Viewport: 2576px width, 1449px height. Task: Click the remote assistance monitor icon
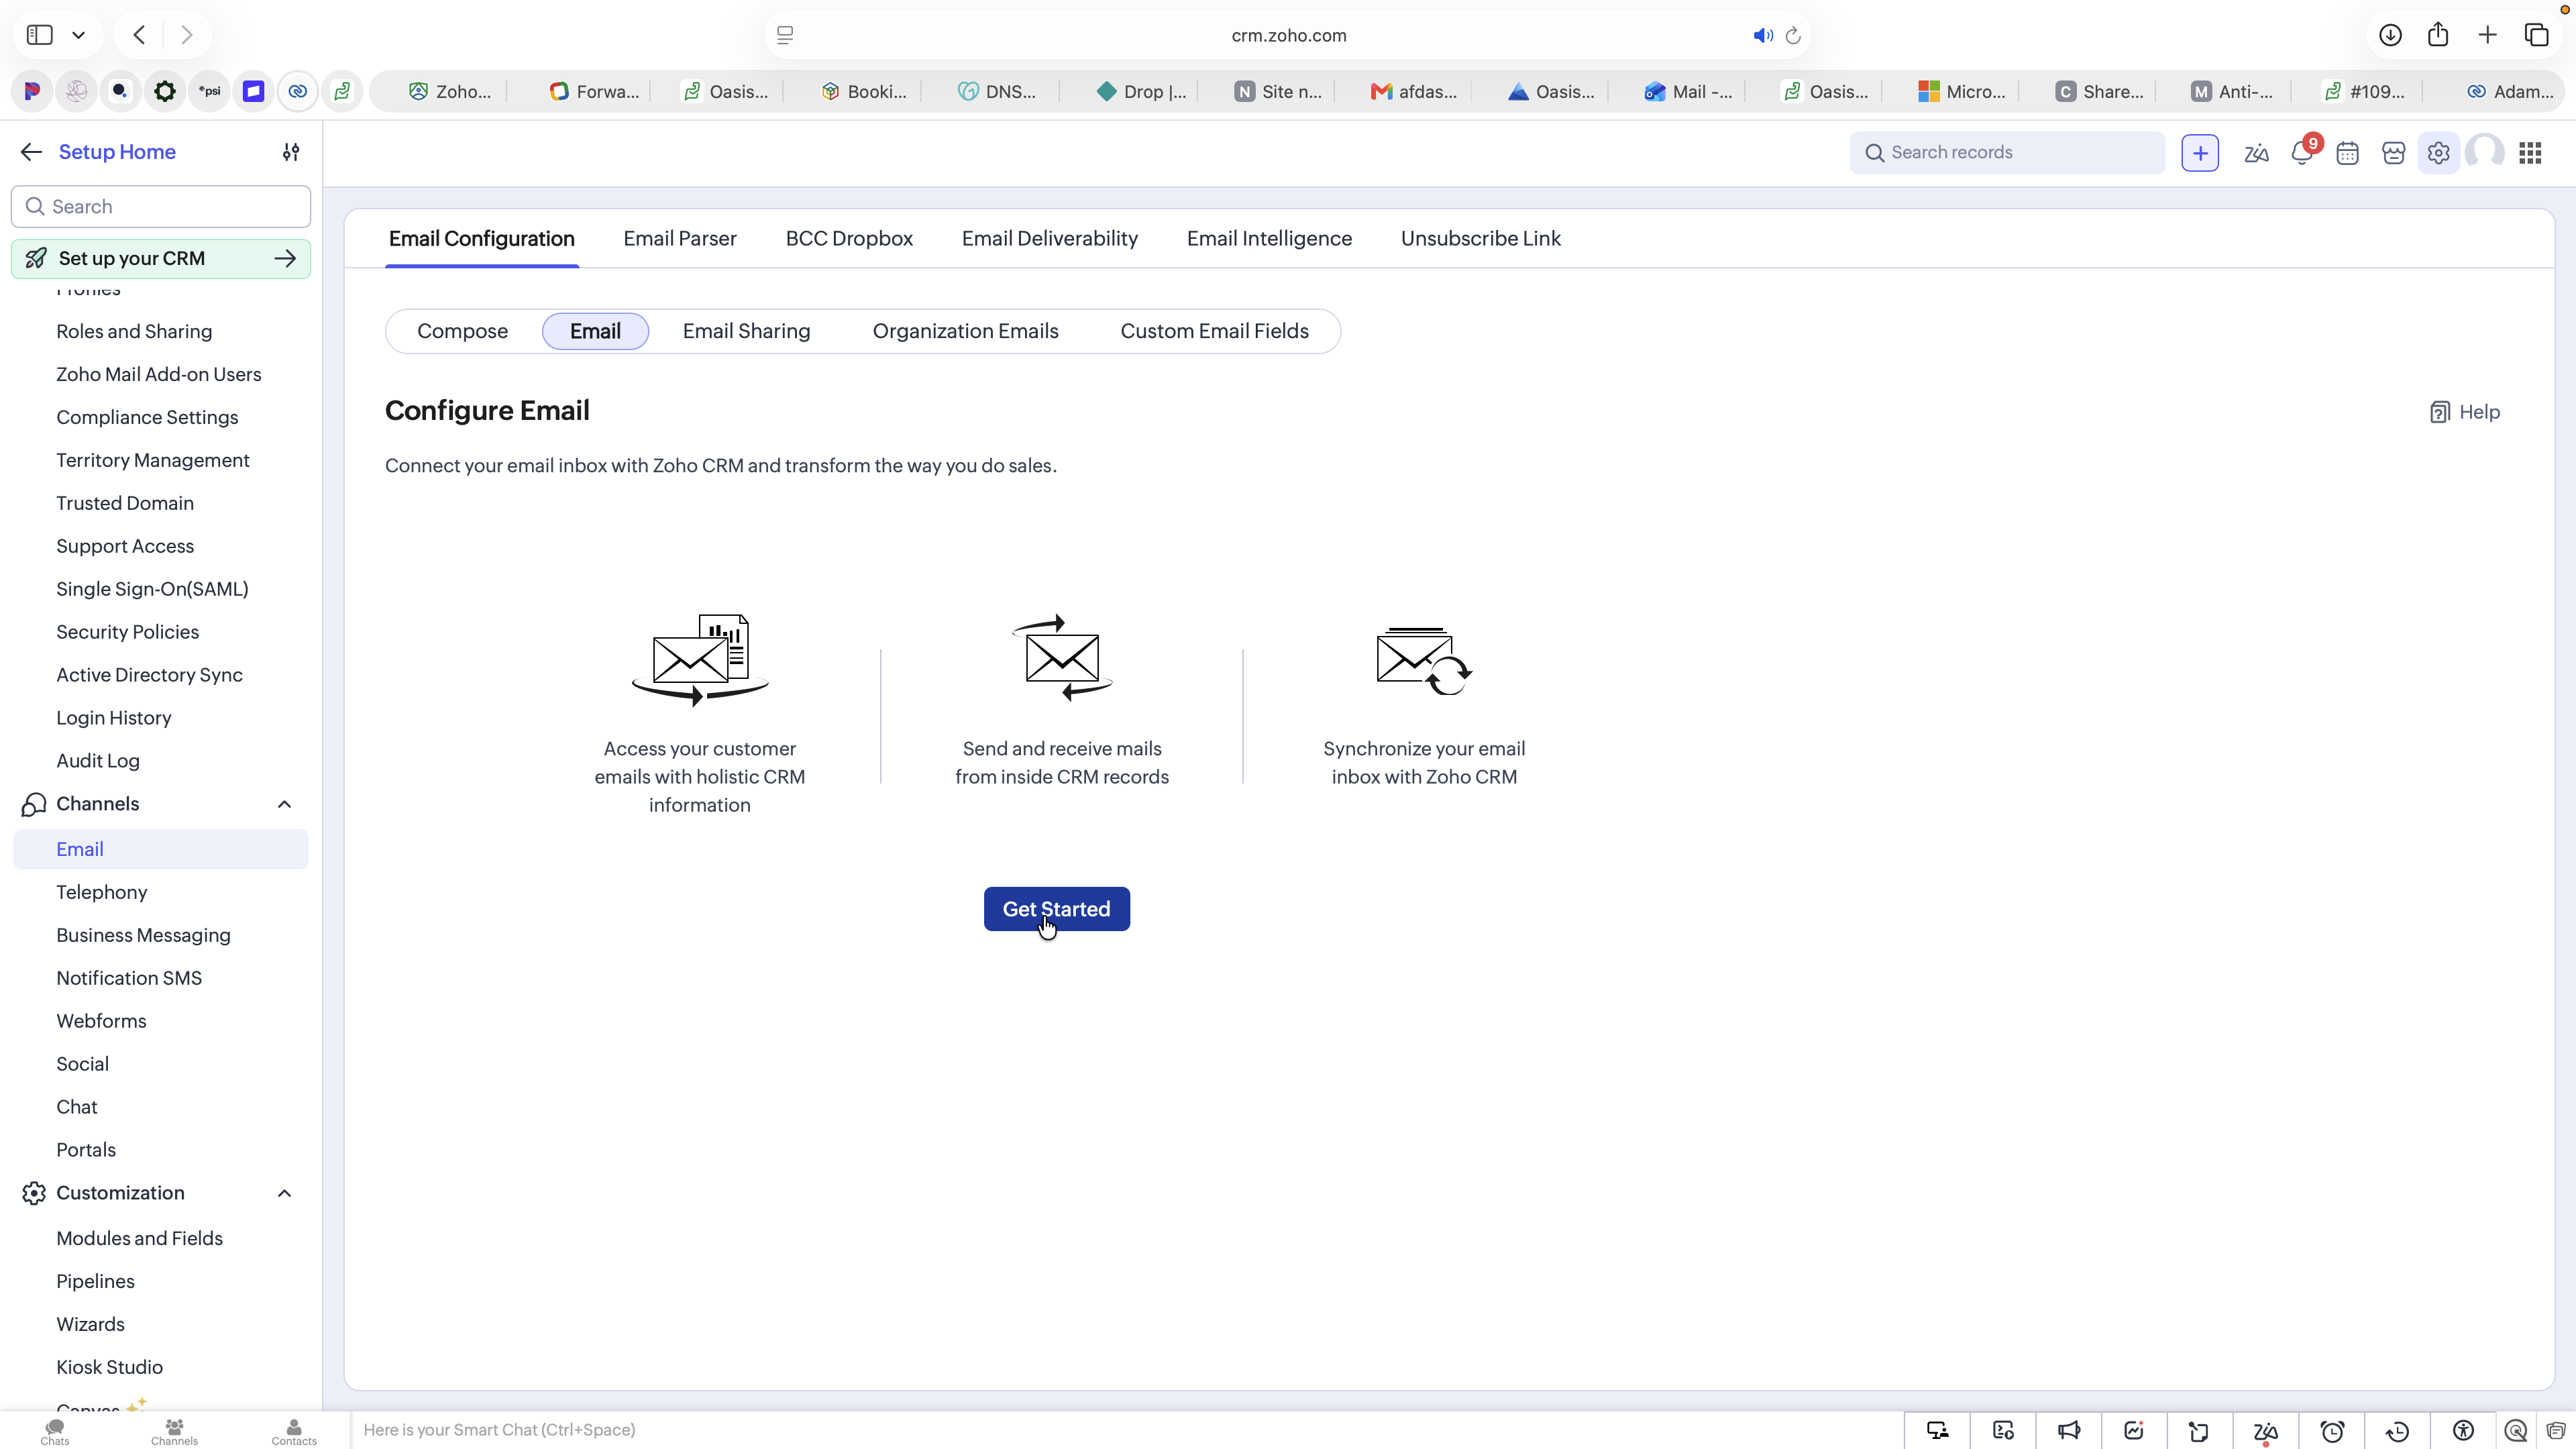[x=1937, y=1431]
